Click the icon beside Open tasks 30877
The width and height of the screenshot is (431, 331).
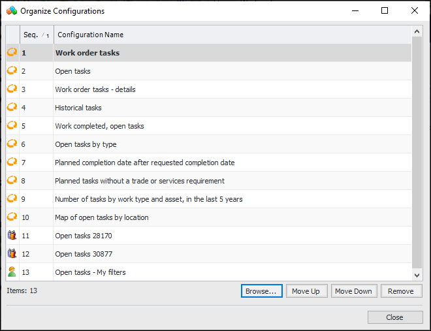point(12,254)
